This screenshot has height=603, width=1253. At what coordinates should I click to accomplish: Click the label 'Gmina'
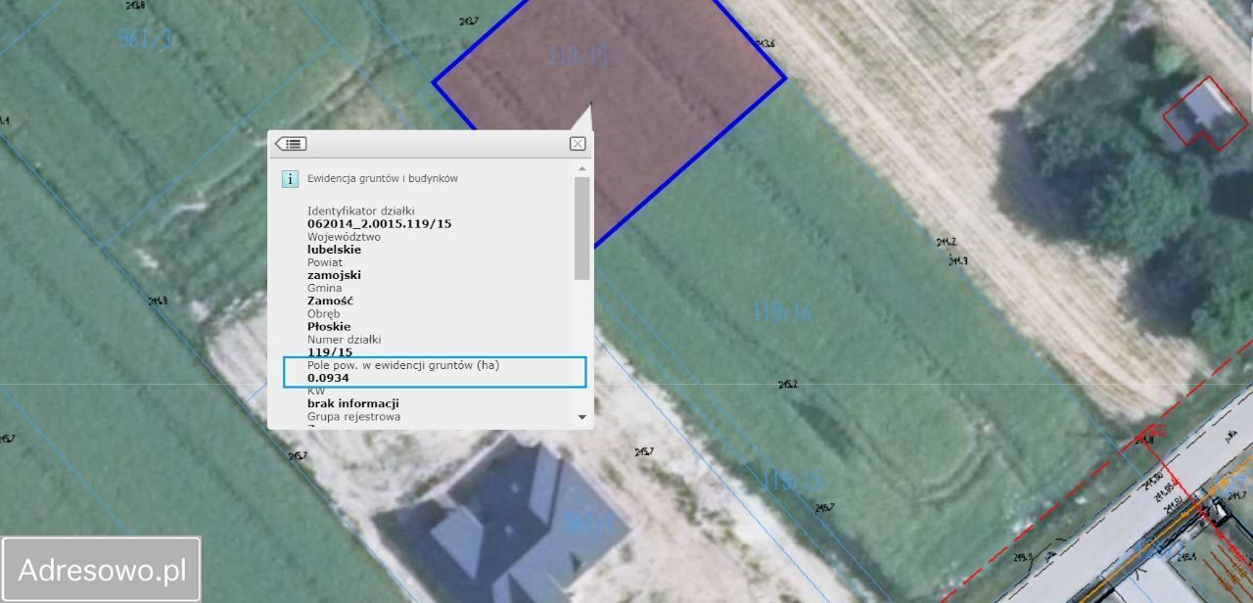[x=325, y=288]
